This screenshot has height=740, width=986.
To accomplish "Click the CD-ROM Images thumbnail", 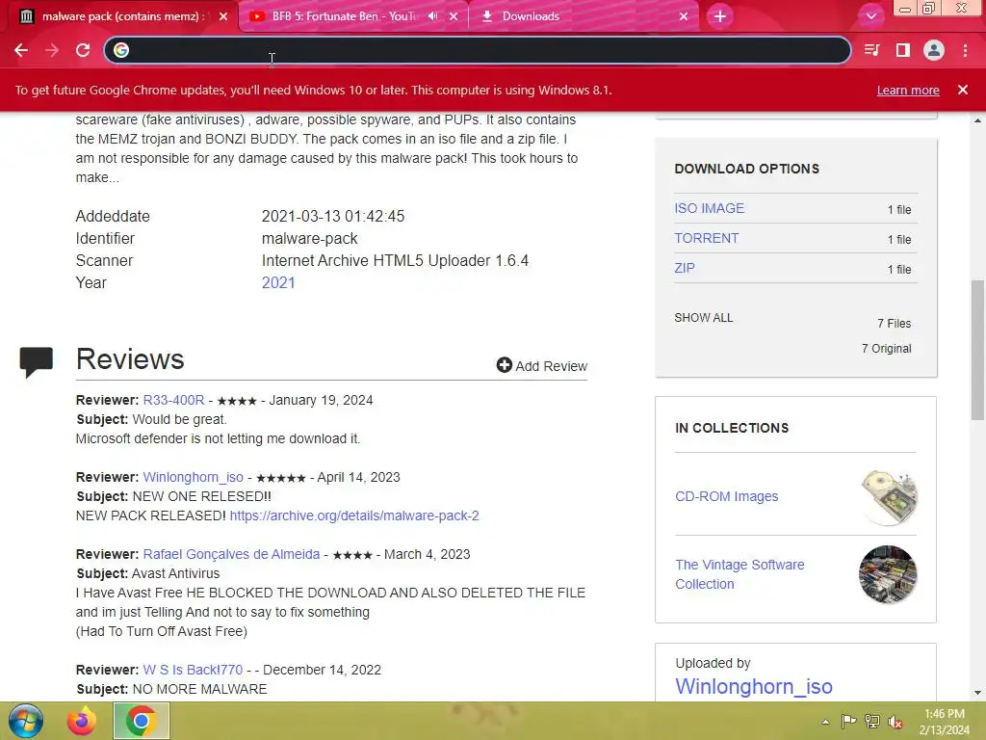I will click(x=889, y=497).
